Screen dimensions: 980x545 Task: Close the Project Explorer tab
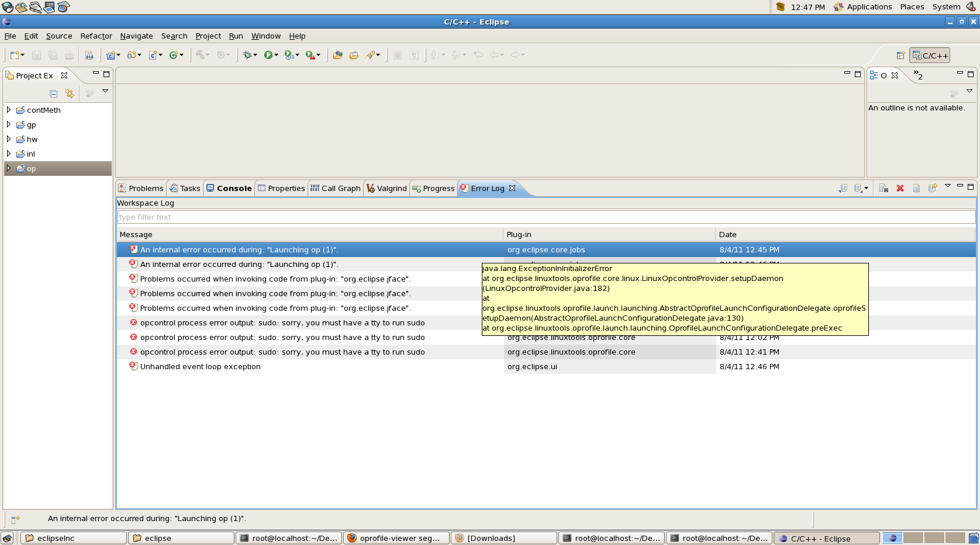(x=64, y=75)
